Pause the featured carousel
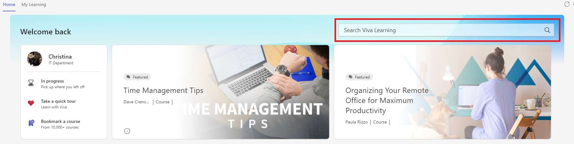Screen dimensions: 574x144 point(127,131)
